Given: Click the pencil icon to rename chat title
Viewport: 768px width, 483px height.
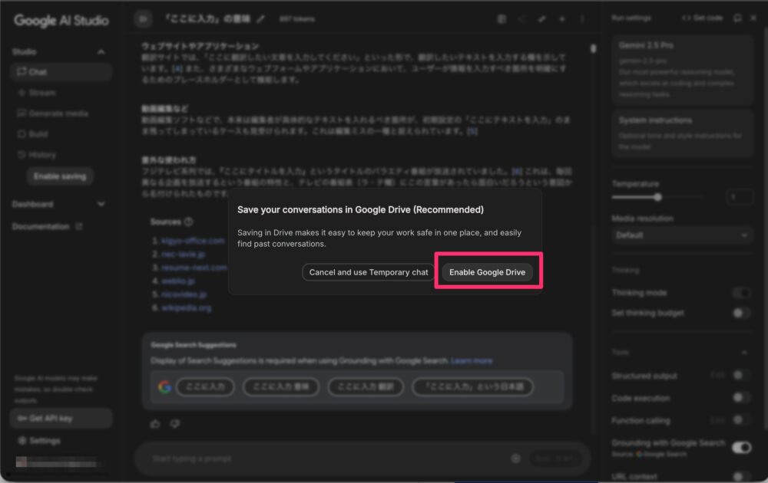Looking at the screenshot, I should [x=260, y=18].
